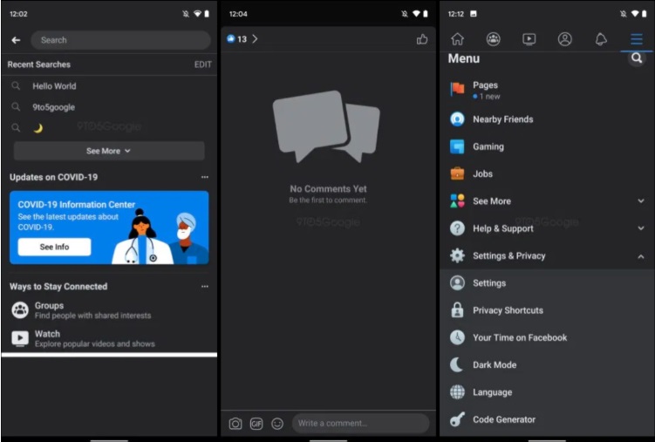Tap the like thumbs-up icon
This screenshot has width=655, height=442.
422,39
